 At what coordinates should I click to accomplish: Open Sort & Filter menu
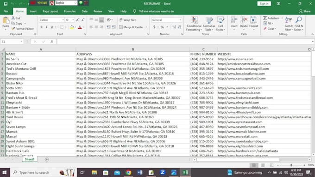click(289, 24)
